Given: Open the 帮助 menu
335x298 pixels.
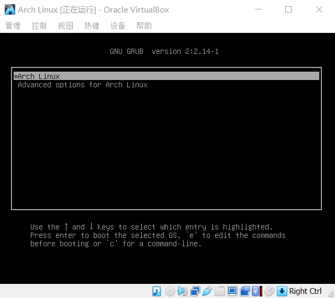Looking at the screenshot, I should coord(144,26).
